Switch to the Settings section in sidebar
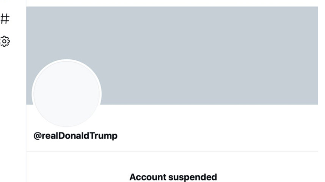 [5, 41]
